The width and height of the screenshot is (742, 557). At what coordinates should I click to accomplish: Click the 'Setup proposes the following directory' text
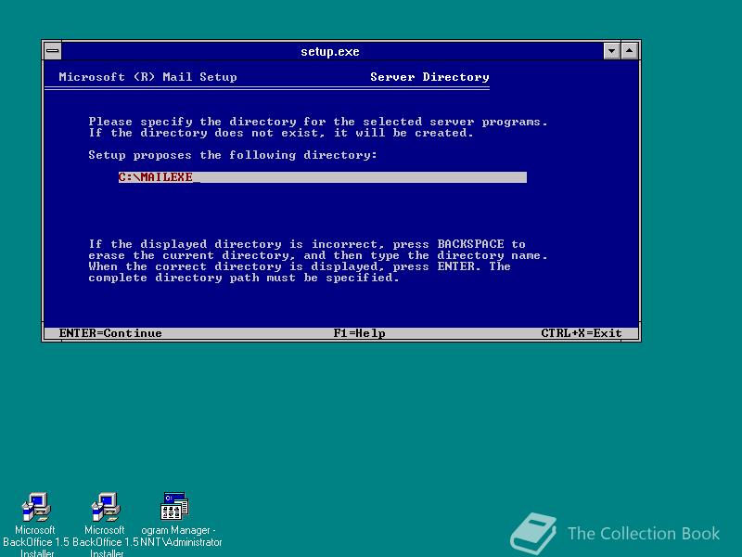click(x=233, y=155)
